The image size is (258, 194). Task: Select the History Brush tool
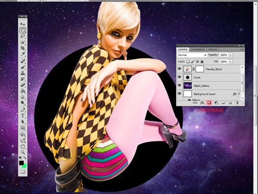pos(23,79)
